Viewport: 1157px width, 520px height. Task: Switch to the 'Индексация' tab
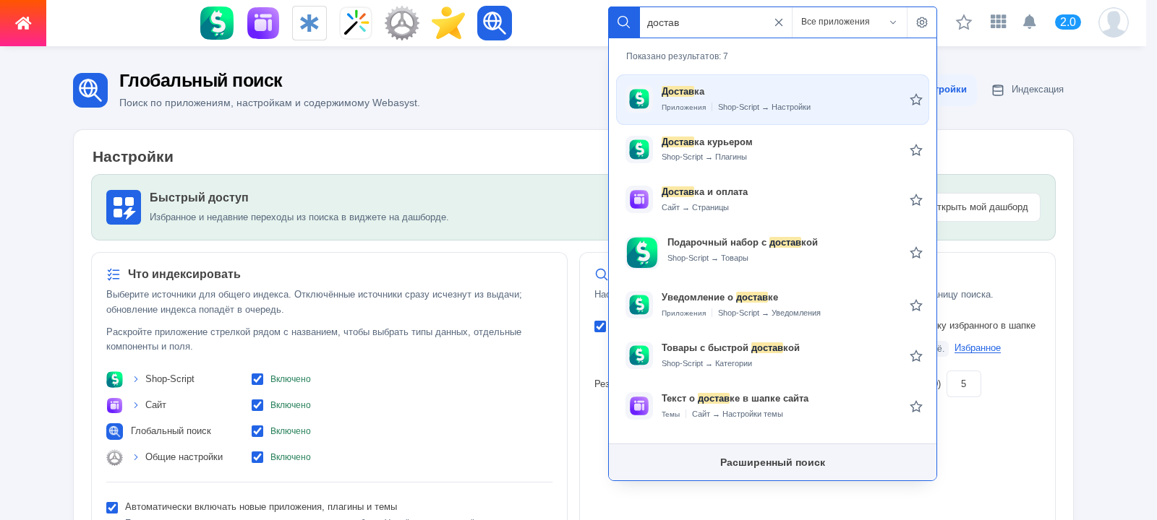(x=1028, y=90)
